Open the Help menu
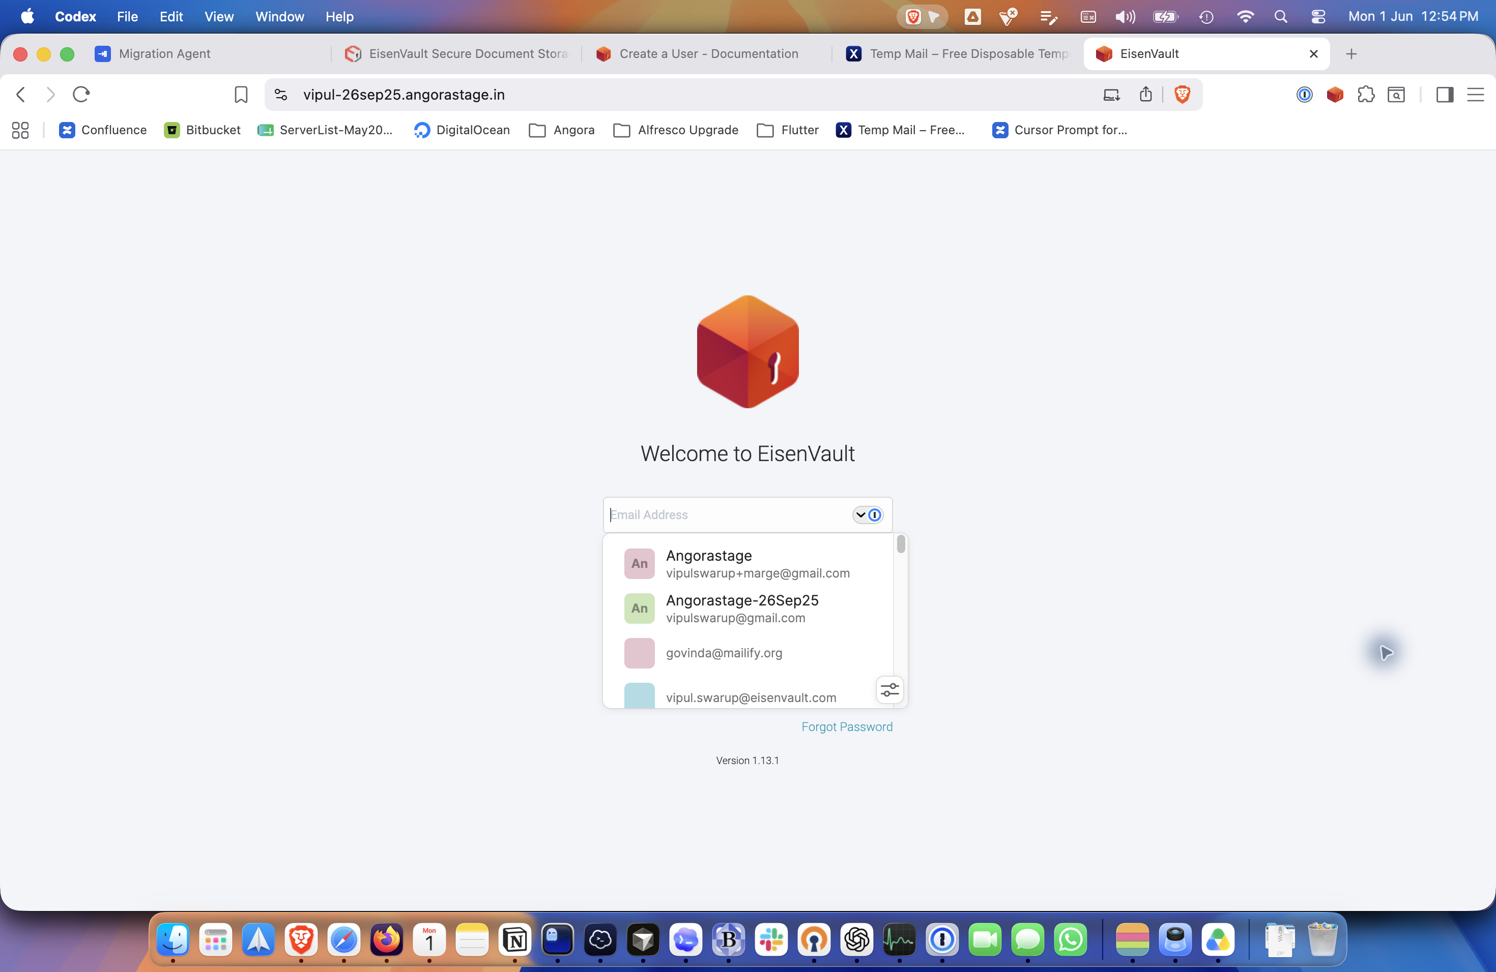 coord(339,16)
